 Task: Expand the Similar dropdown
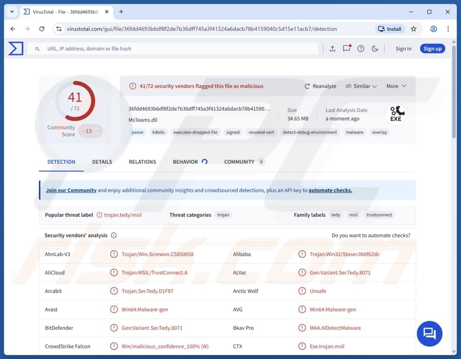[x=361, y=86]
